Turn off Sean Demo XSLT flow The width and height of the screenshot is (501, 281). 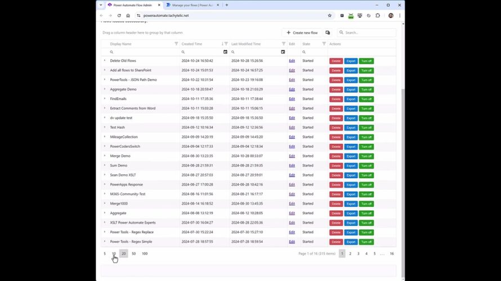[366, 175]
